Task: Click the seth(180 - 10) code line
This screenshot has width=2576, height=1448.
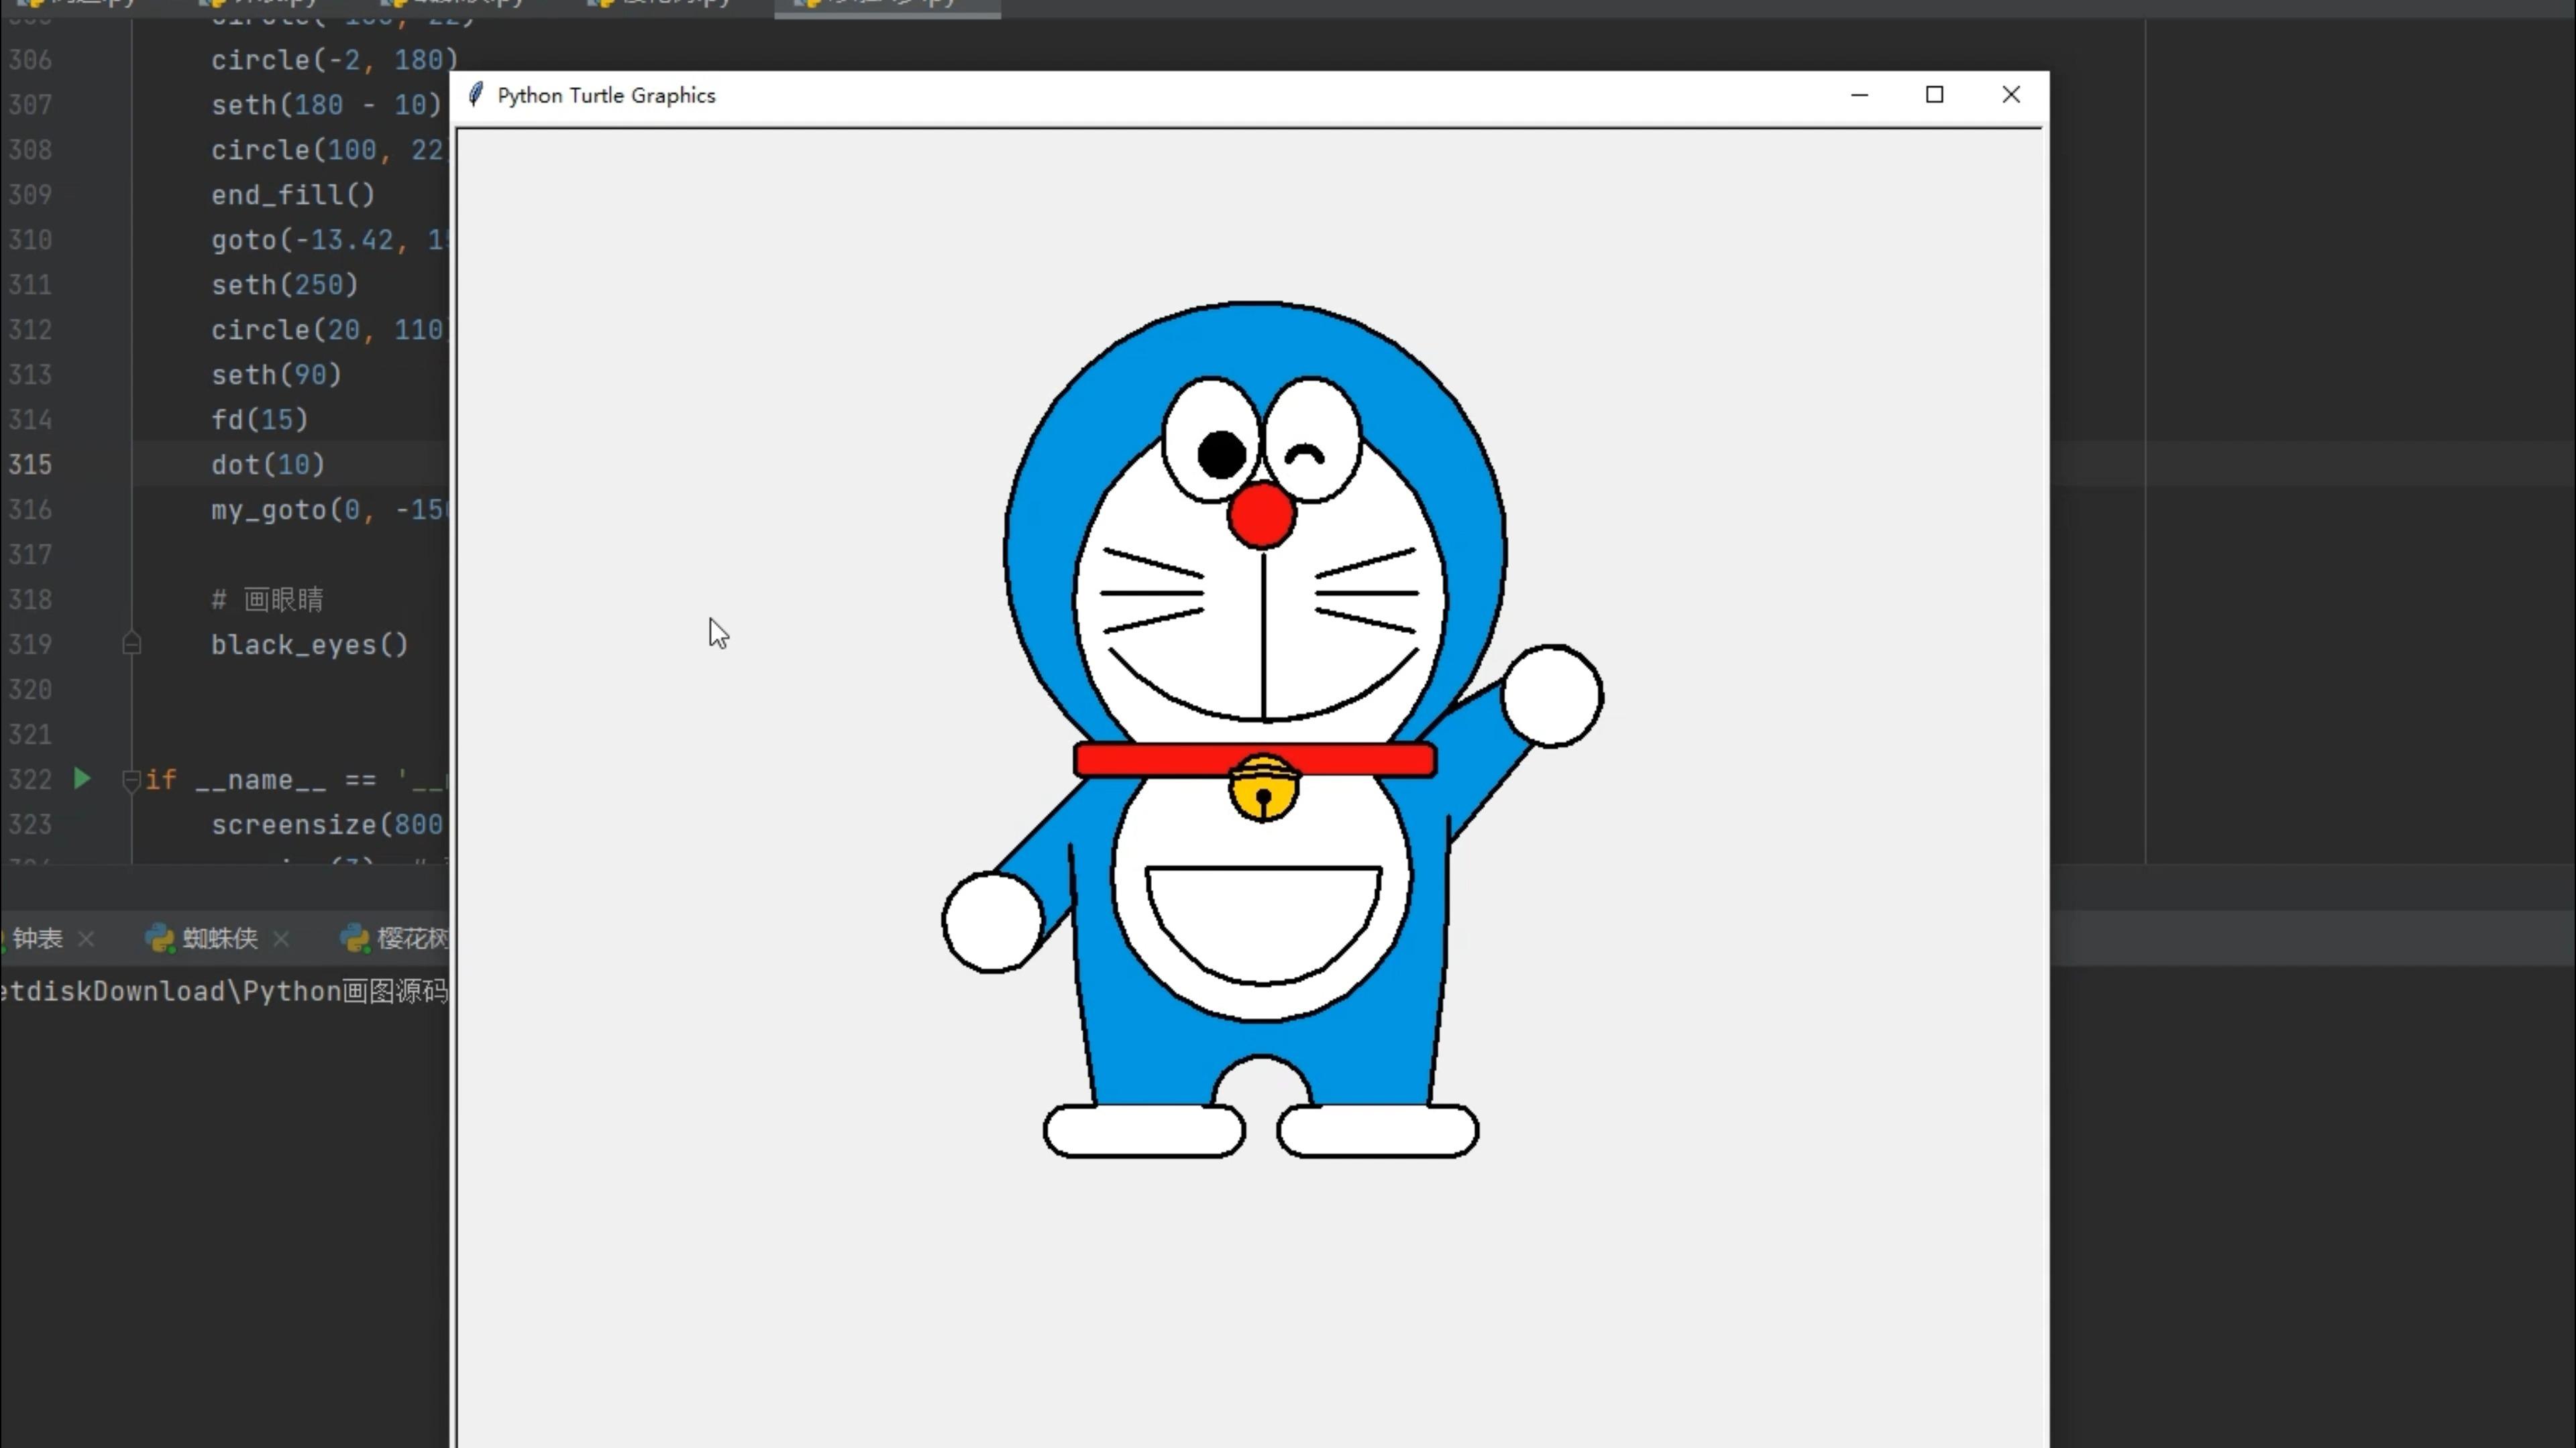Action: pyautogui.click(x=326, y=105)
